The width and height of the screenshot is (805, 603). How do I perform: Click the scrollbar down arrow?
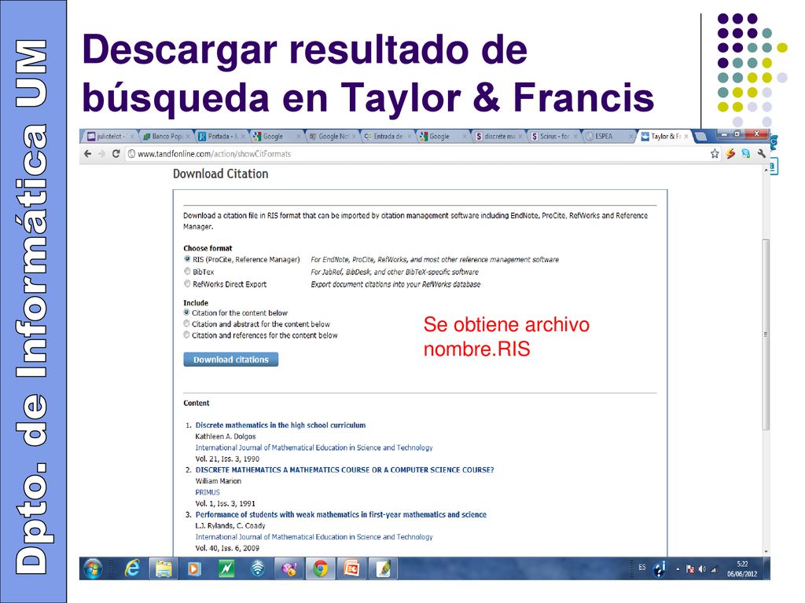click(766, 552)
